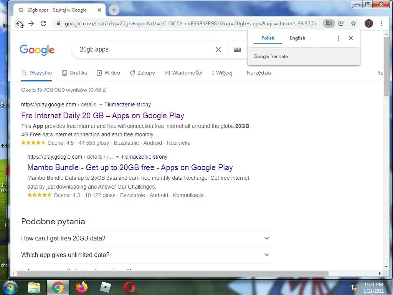Go back using the browser back arrow
This screenshot has width=393, height=295.
point(19,23)
